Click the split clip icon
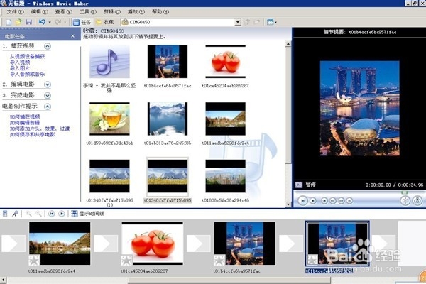Screen dimensions: 426x284 pos(405,201)
